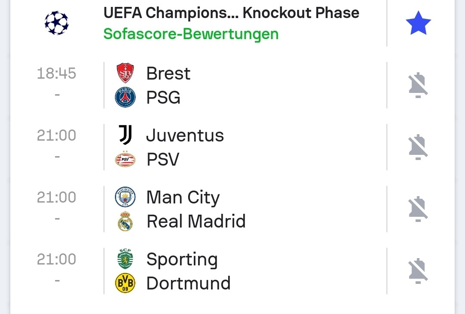Select the Juventus logo

point(125,135)
